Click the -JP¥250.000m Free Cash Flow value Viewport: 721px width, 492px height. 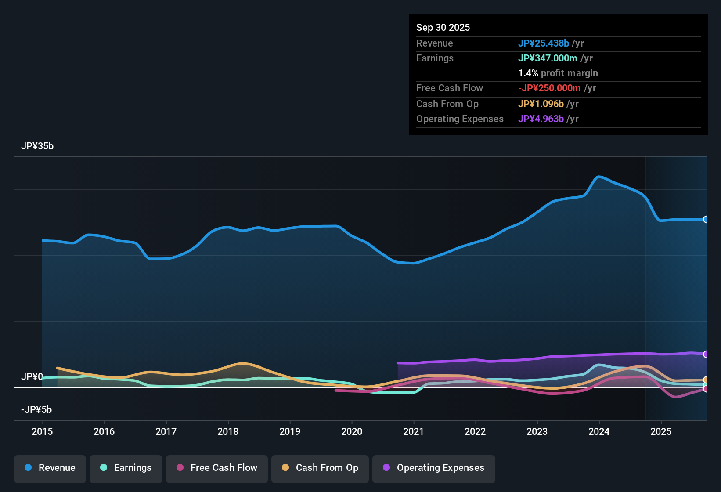(x=549, y=88)
